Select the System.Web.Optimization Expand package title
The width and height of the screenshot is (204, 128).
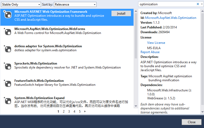pyautogui.click(x=39, y=98)
